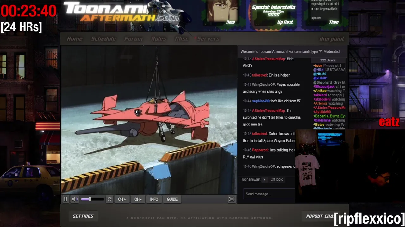The height and width of the screenshot is (227, 405).
Task: Click user +baldshine in user list
Action: pos(322,120)
